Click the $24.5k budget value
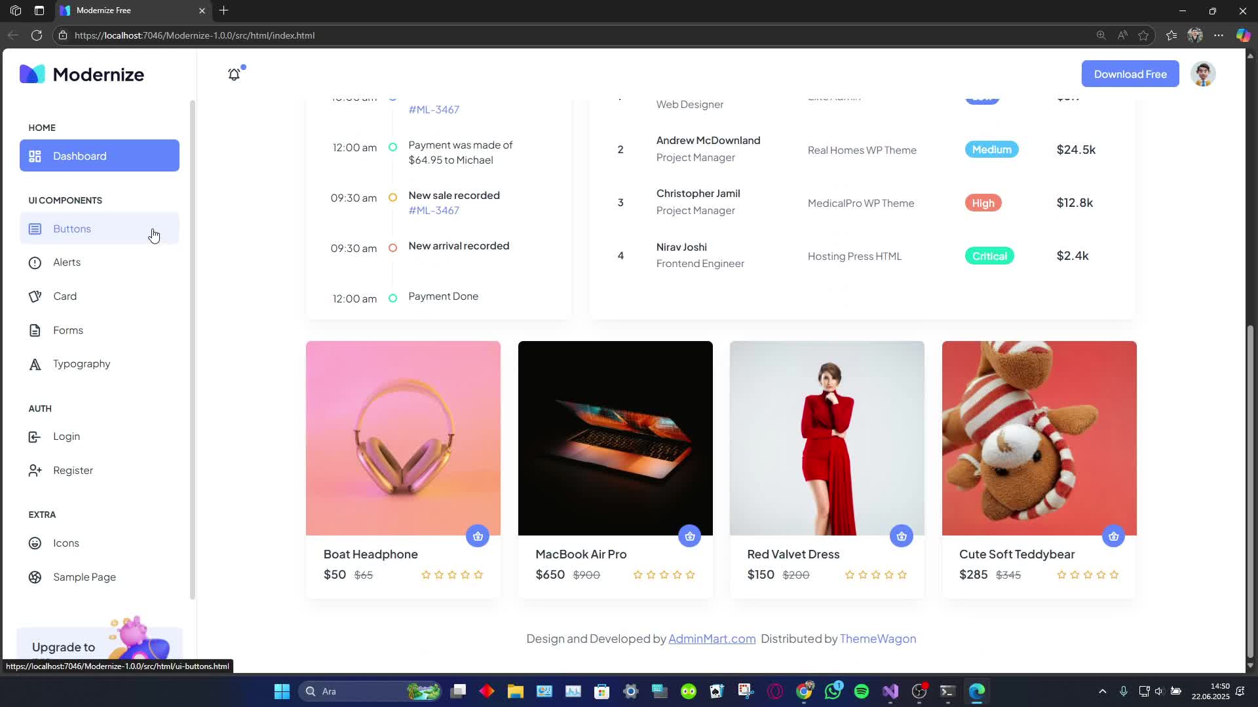The height and width of the screenshot is (707, 1258). tap(1076, 150)
